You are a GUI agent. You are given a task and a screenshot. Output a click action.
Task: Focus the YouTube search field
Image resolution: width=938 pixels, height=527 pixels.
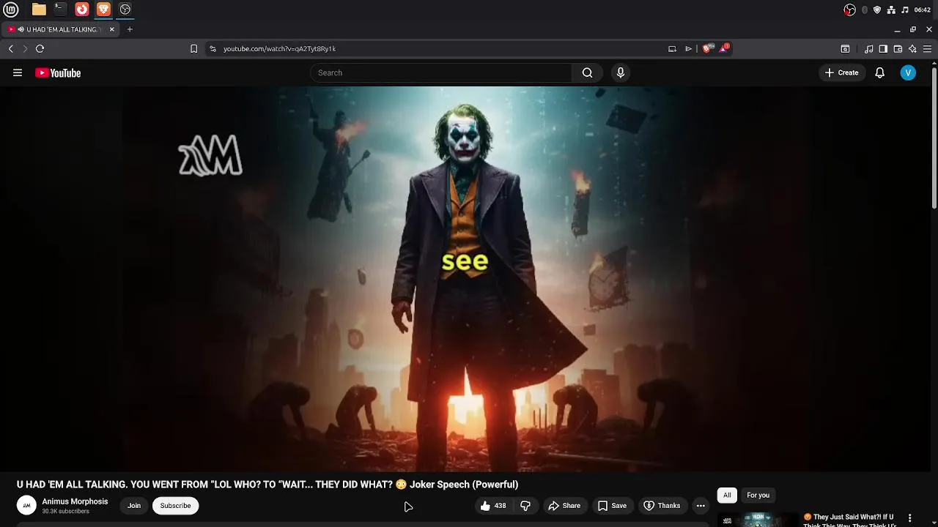440,72
